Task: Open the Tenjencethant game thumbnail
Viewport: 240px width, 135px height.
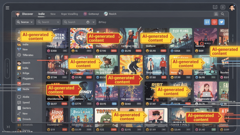Action: click(156, 65)
